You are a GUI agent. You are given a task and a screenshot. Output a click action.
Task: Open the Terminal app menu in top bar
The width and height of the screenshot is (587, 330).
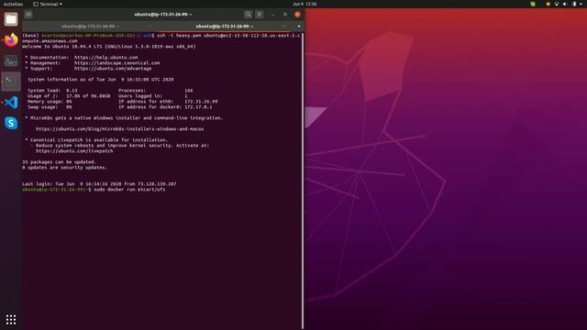click(x=48, y=4)
